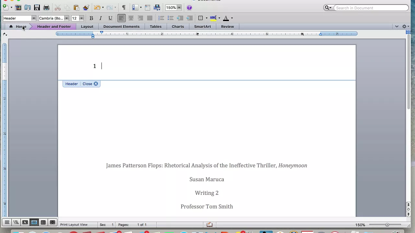
Task: Center the text alignment
Action: [x=131, y=18]
